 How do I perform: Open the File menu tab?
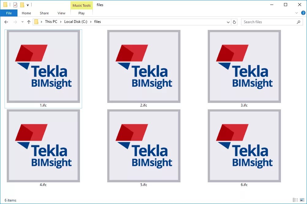(x=9, y=13)
